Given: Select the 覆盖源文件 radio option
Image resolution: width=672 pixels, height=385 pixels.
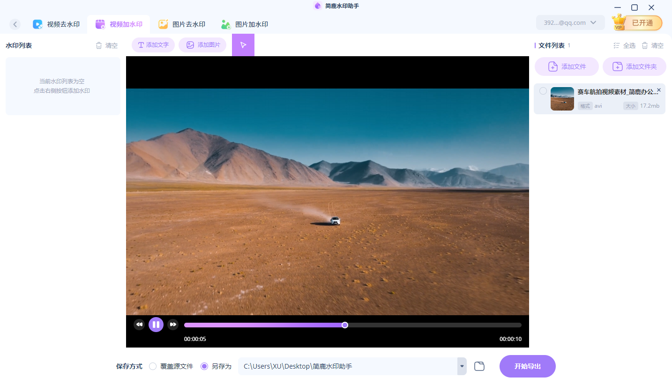Looking at the screenshot, I should (x=153, y=366).
